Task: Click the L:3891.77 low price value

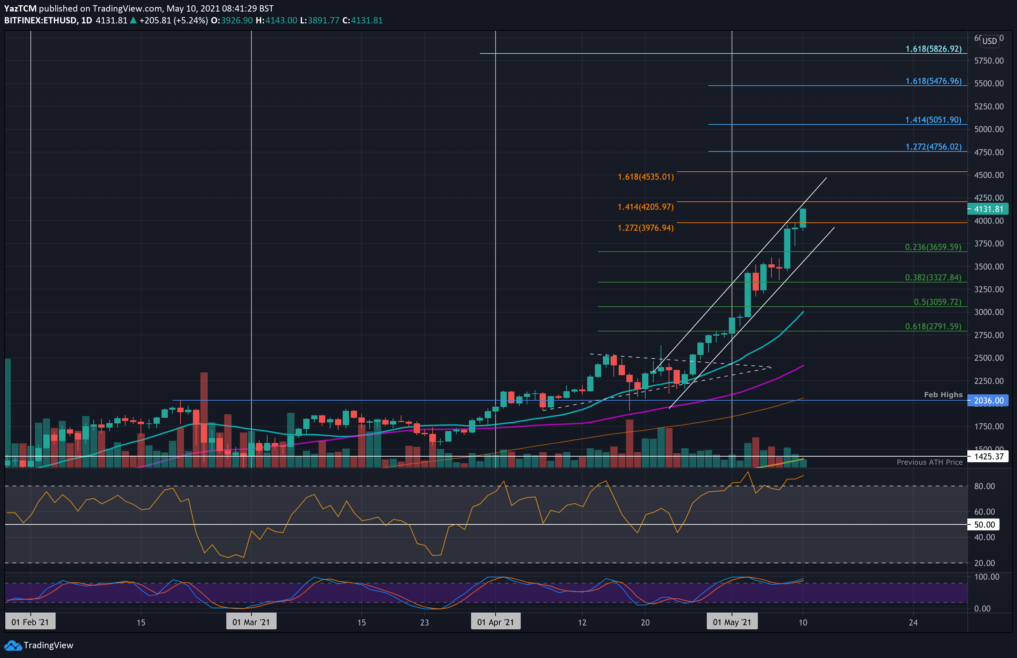Action: click(320, 21)
